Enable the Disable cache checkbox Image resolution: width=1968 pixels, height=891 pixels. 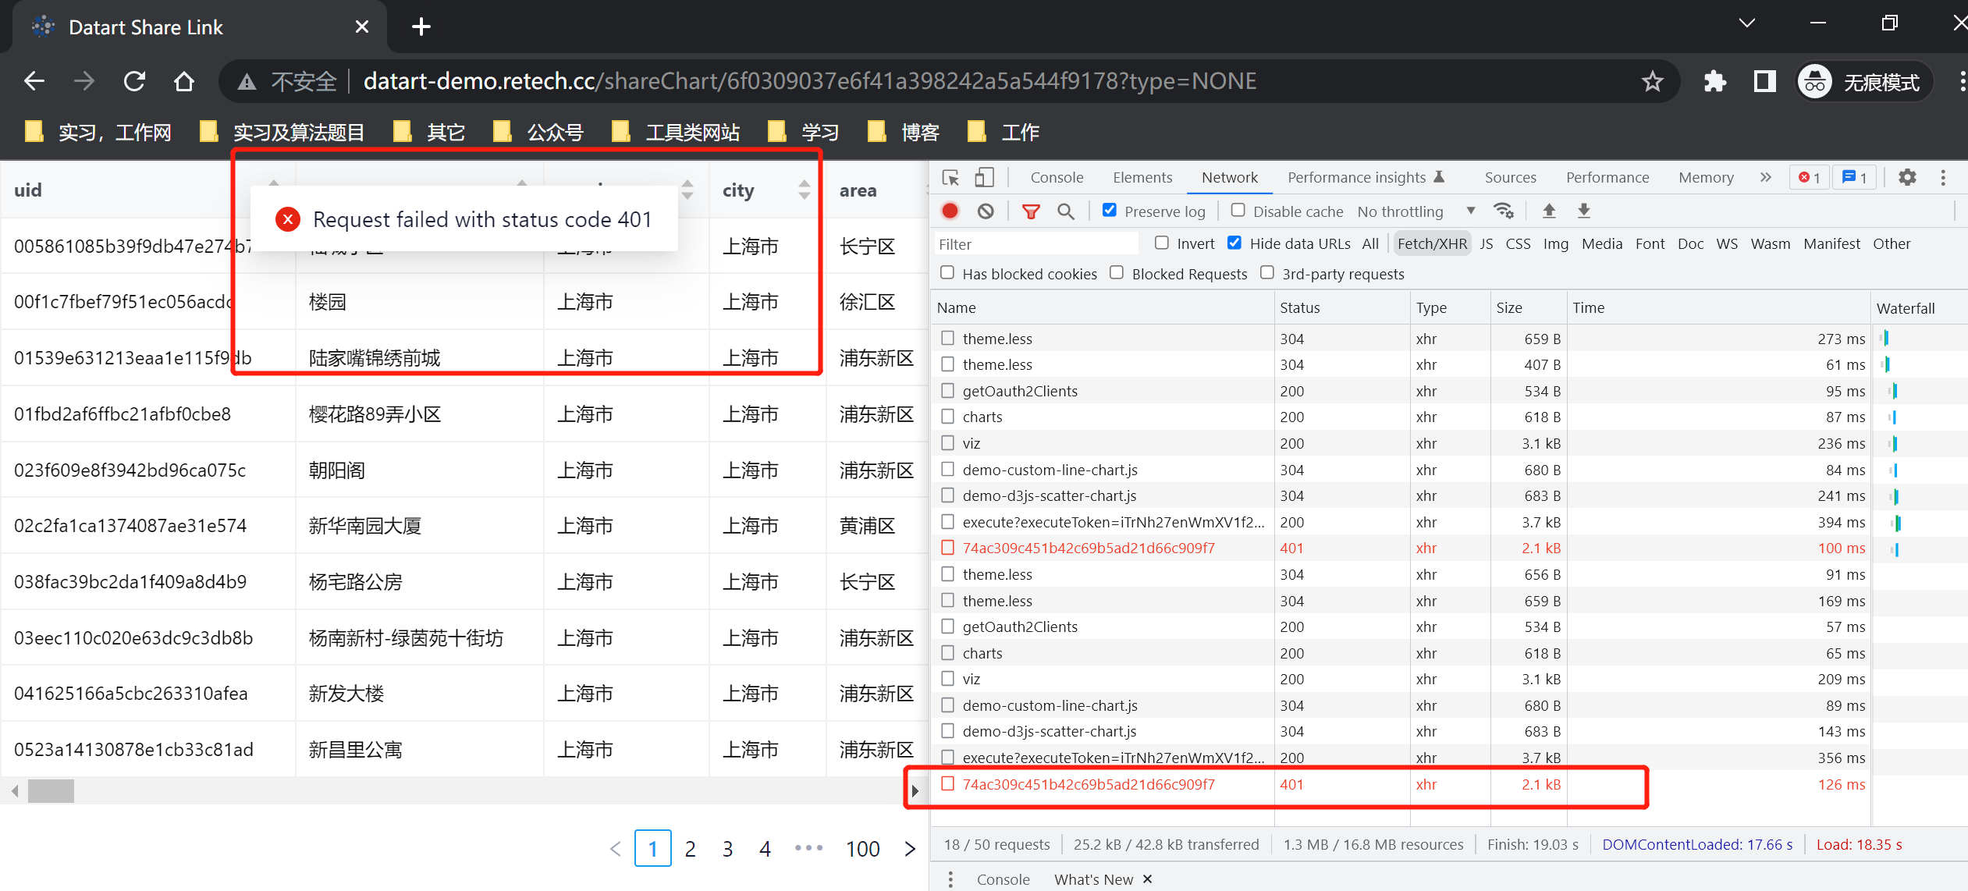pyautogui.click(x=1237, y=210)
